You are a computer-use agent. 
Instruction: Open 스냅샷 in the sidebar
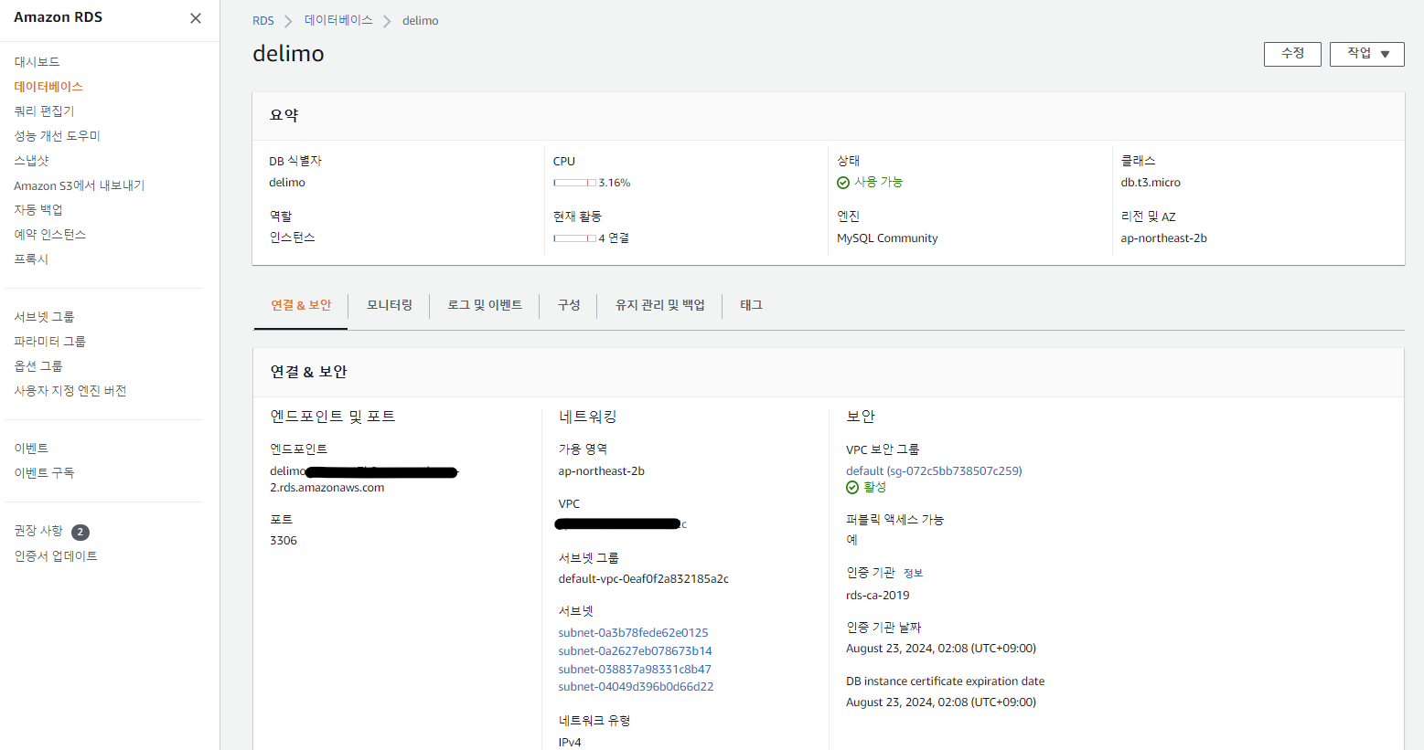coord(31,161)
